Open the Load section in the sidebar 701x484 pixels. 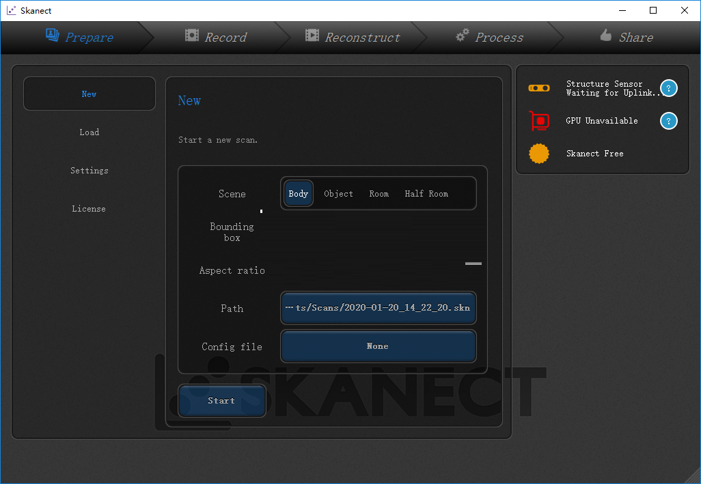[x=89, y=132]
